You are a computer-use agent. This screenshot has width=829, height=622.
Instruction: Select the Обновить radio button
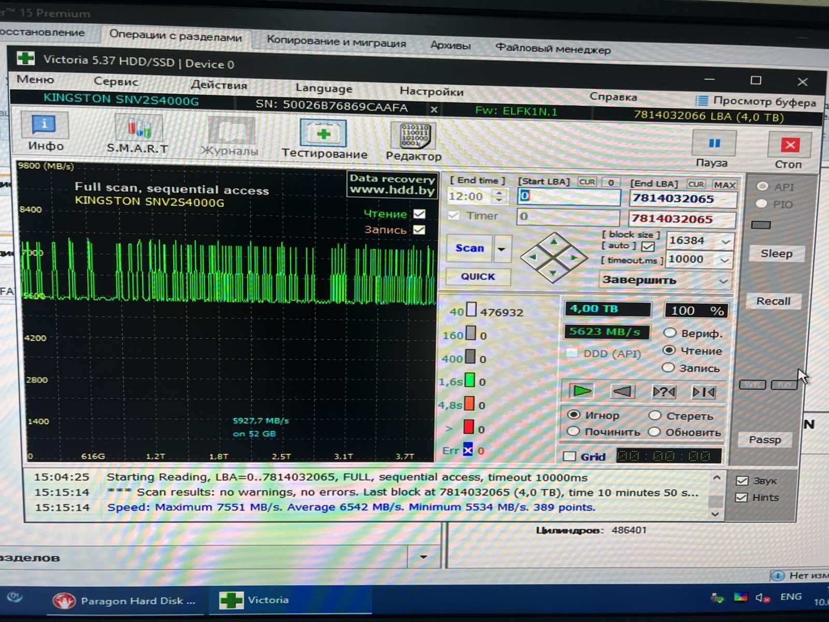pos(654,431)
